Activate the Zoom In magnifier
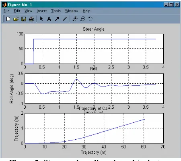This screenshot has height=161, width=181. point(75,19)
